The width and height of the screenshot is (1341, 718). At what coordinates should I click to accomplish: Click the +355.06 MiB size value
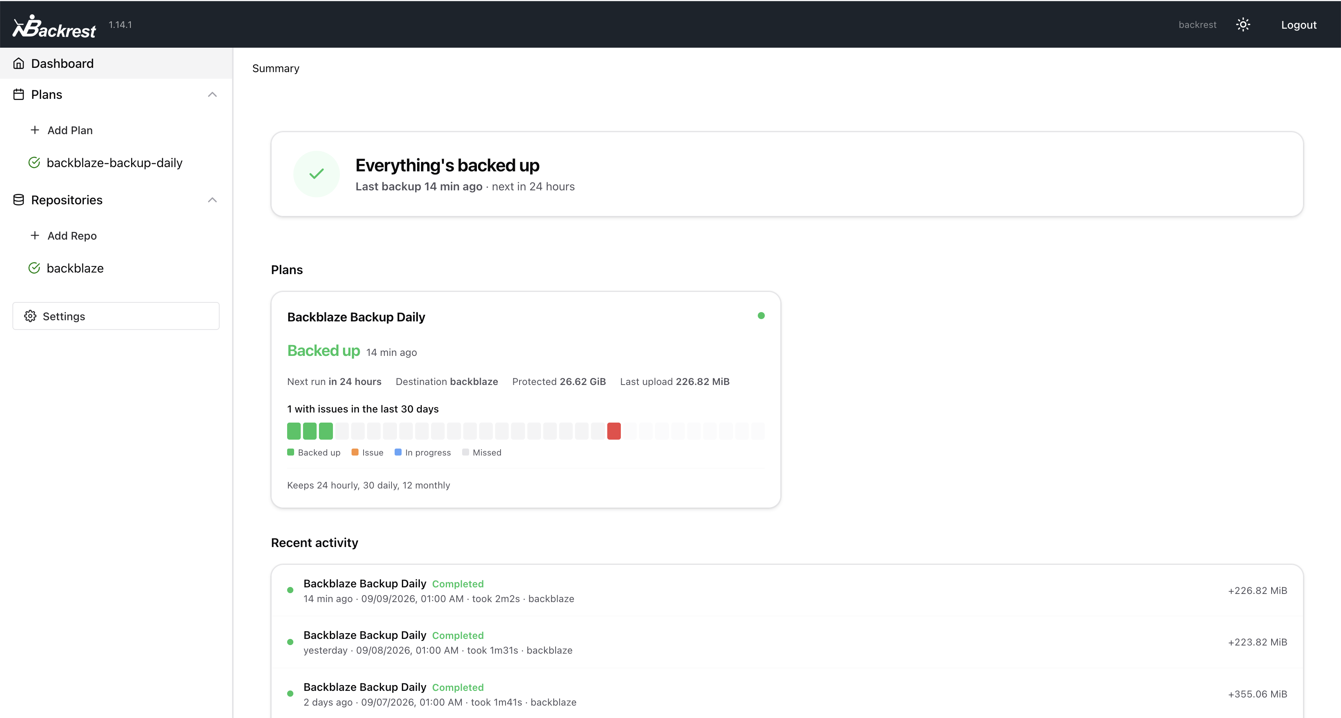click(1257, 694)
